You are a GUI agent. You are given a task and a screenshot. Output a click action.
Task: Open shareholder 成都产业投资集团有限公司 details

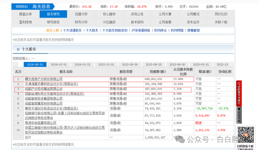[44, 89]
